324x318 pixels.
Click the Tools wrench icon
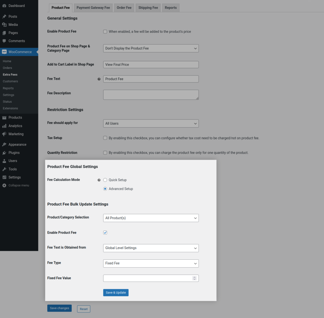pos(4,169)
